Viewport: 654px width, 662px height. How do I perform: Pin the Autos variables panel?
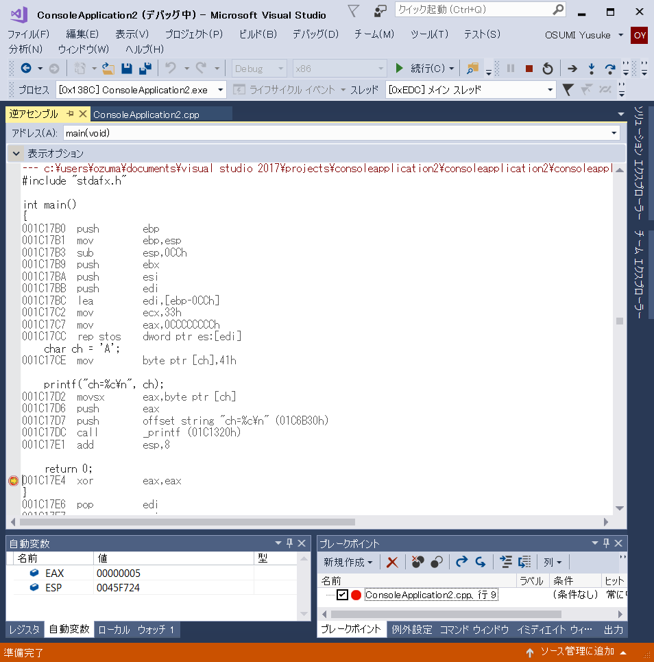pyautogui.click(x=289, y=543)
